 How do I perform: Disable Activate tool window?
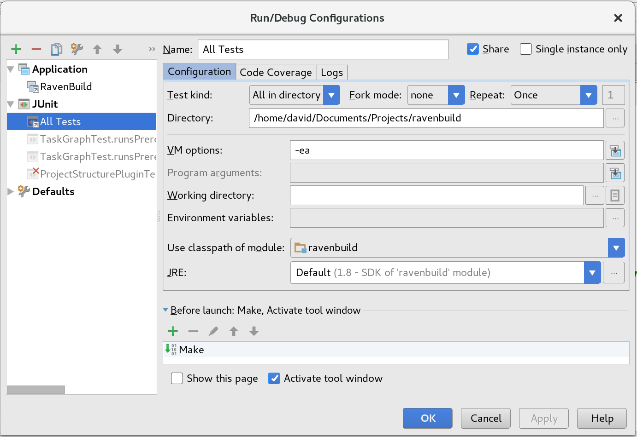[x=274, y=379]
